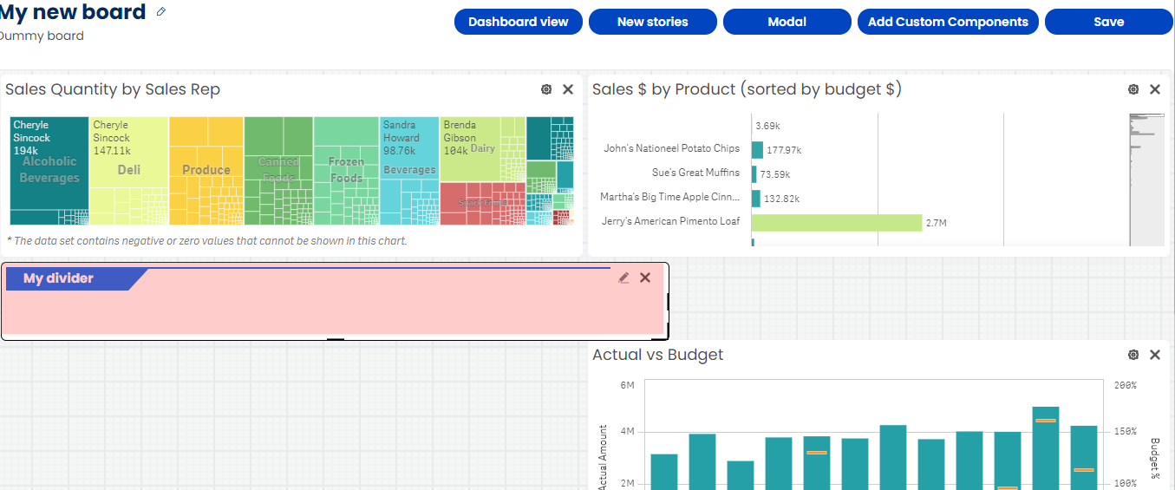Click the Actual vs Budget title
The image size is (1175, 490).
[658, 355]
